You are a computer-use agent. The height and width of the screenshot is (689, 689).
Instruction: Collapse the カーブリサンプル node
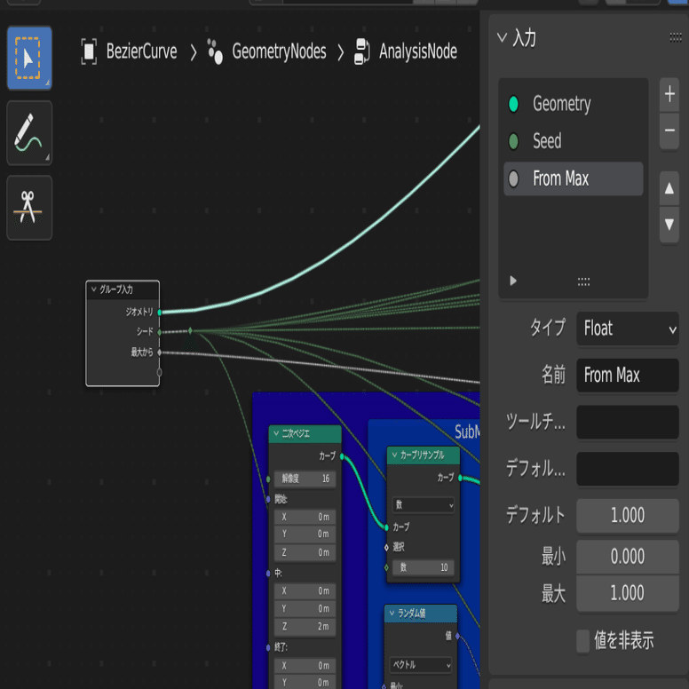pos(394,455)
